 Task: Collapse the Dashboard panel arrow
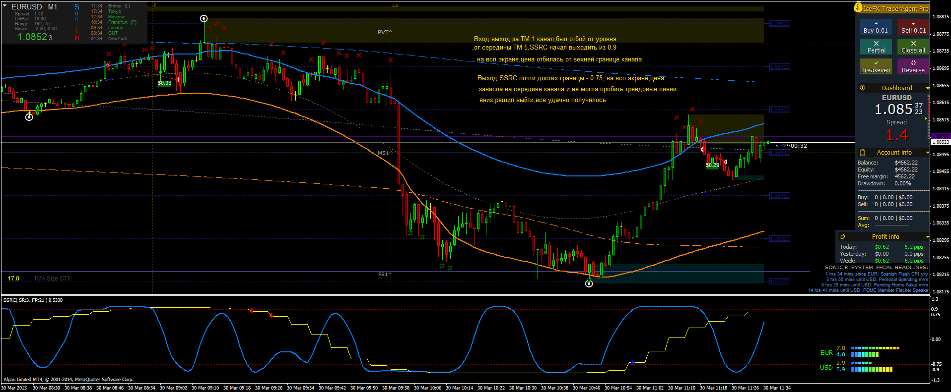(927, 88)
